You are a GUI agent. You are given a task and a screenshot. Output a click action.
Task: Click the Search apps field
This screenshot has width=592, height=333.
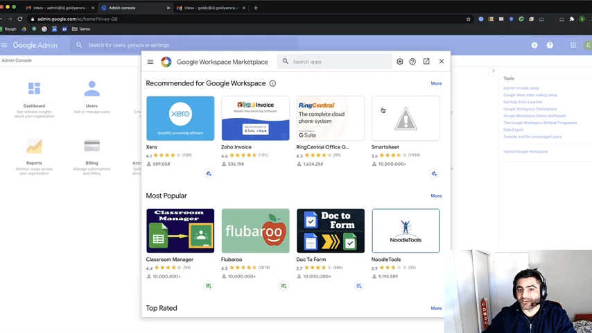pyautogui.click(x=335, y=62)
